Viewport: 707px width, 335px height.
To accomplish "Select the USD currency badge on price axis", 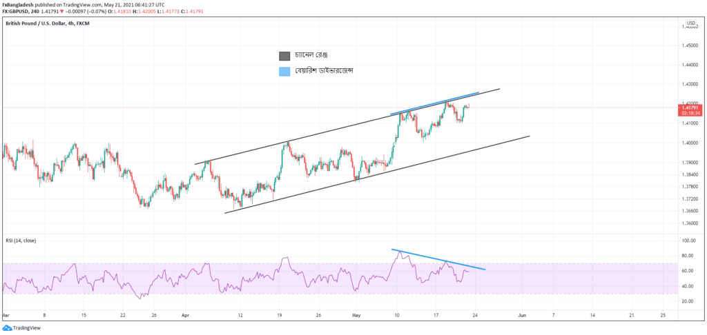I will tap(690, 23).
